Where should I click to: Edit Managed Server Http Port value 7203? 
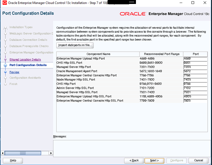[x=195, y=67]
